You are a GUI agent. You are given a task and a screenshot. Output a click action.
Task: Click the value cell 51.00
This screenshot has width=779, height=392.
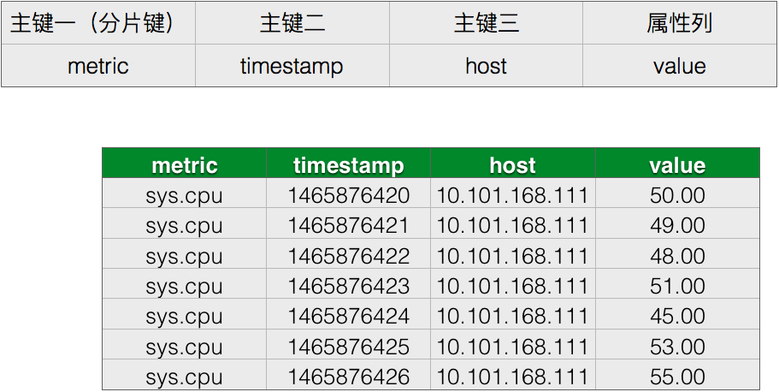click(x=677, y=284)
